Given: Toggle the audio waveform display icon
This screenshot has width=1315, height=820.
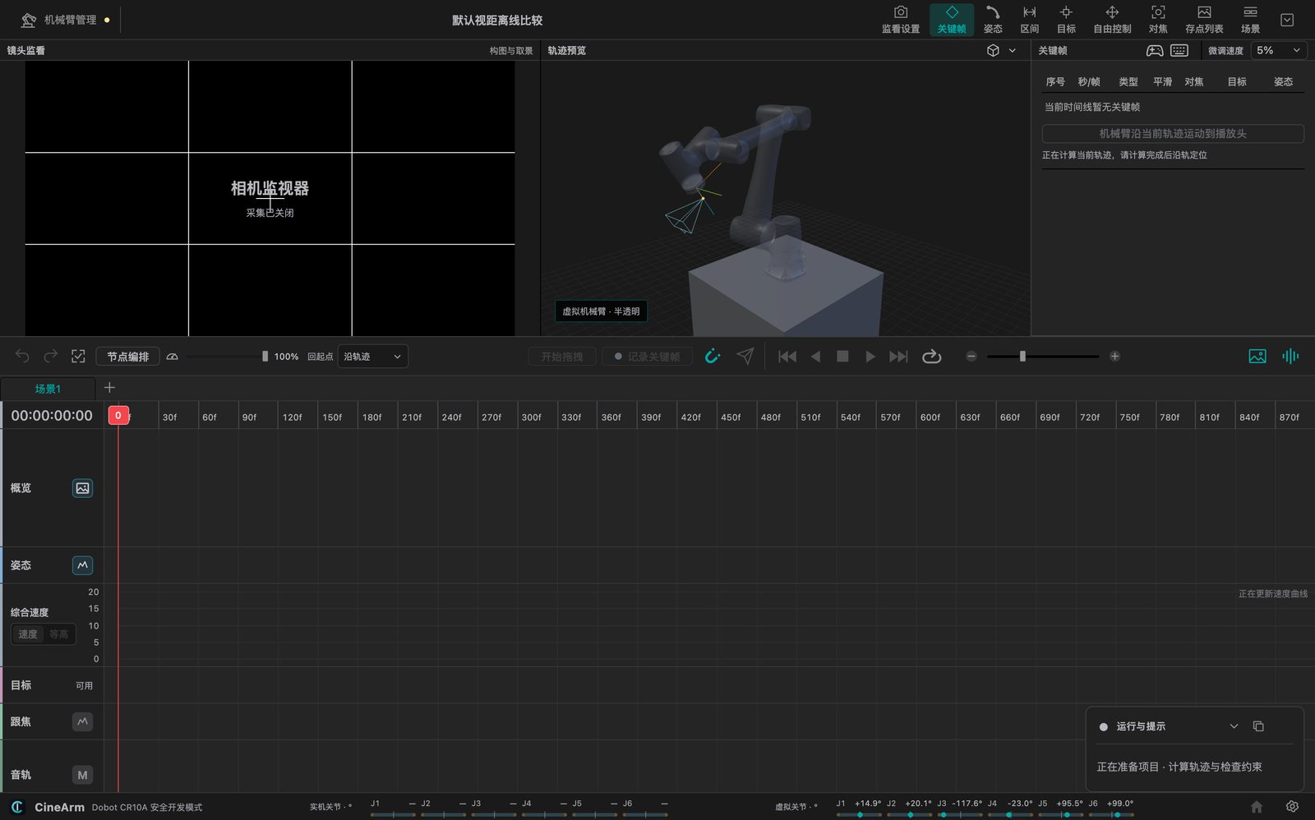Looking at the screenshot, I should [1290, 356].
